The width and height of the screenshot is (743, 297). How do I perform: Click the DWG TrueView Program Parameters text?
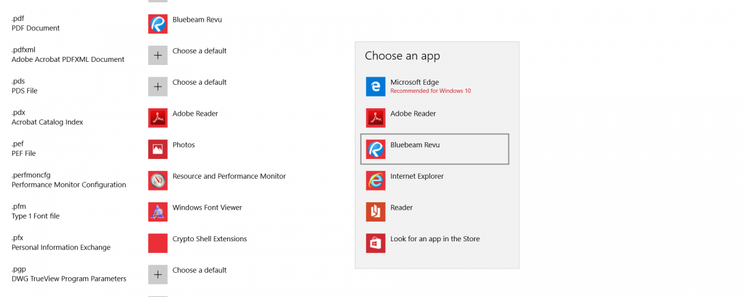pyautogui.click(x=69, y=279)
